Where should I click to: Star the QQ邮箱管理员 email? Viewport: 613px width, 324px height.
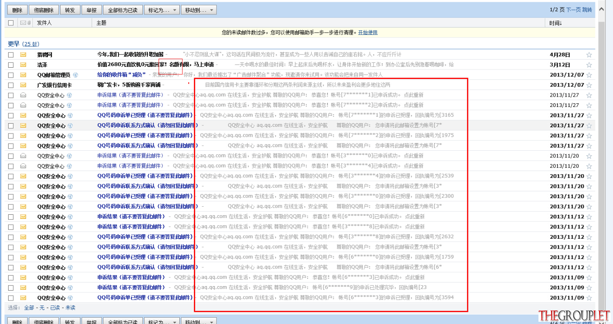(589, 75)
